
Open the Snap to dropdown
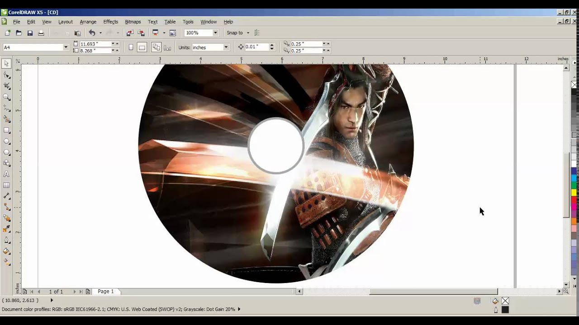pos(248,33)
